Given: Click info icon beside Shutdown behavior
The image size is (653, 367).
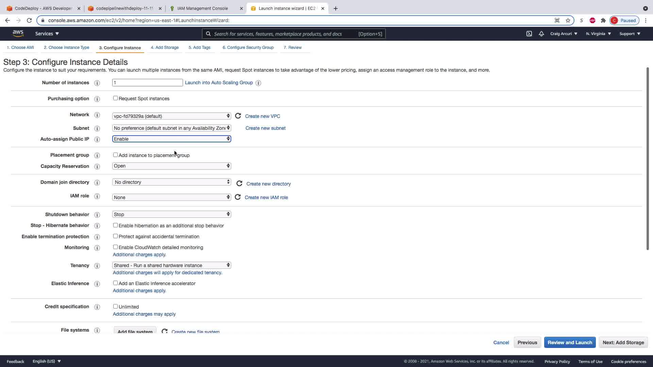Looking at the screenshot, I should coord(97,215).
